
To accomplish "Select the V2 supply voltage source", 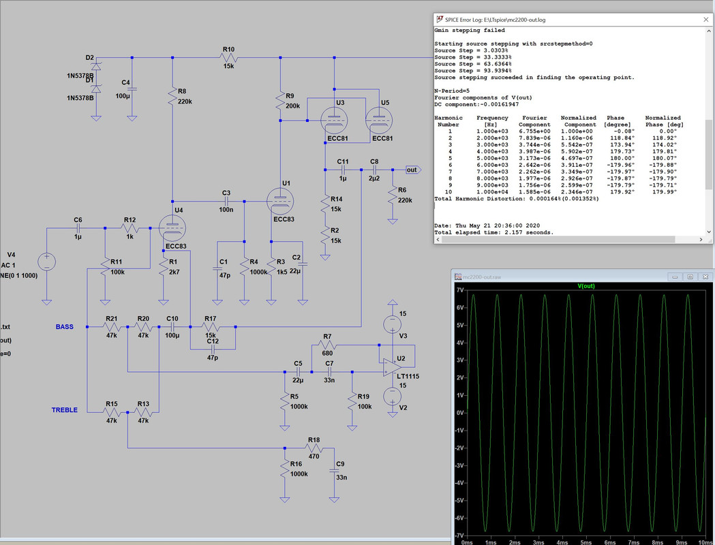I will click(392, 396).
